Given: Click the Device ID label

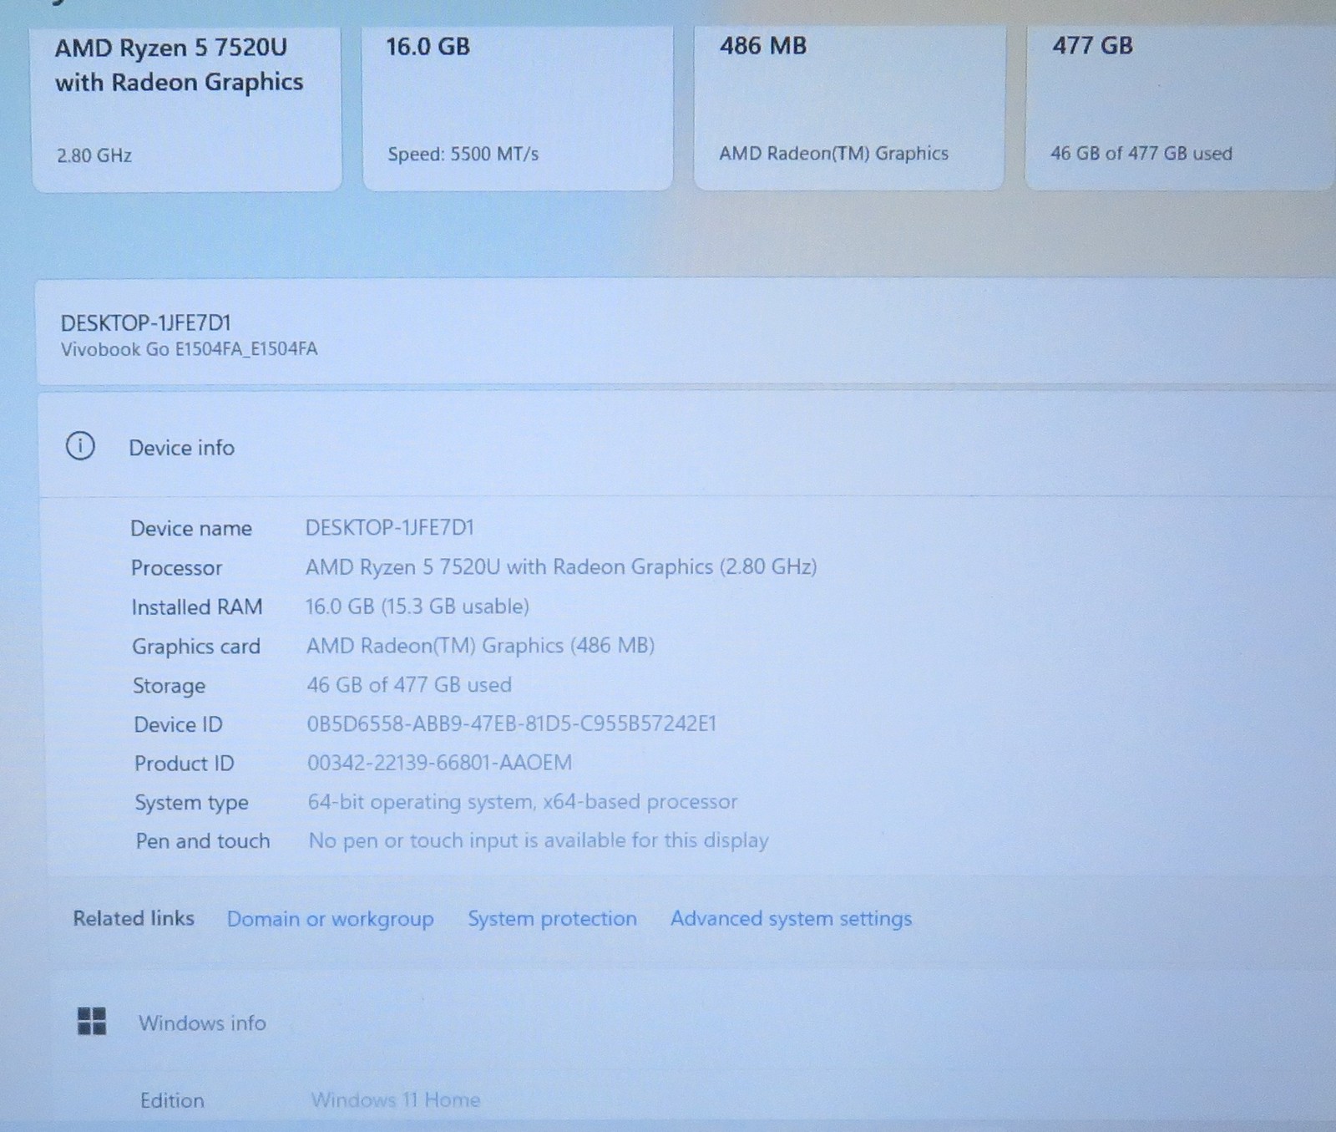Looking at the screenshot, I should tap(179, 724).
